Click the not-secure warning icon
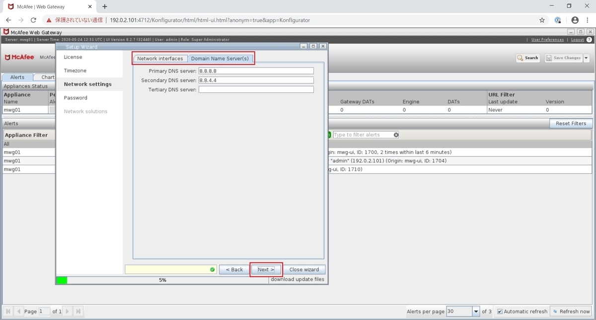This screenshot has width=596, height=320. tap(49, 20)
